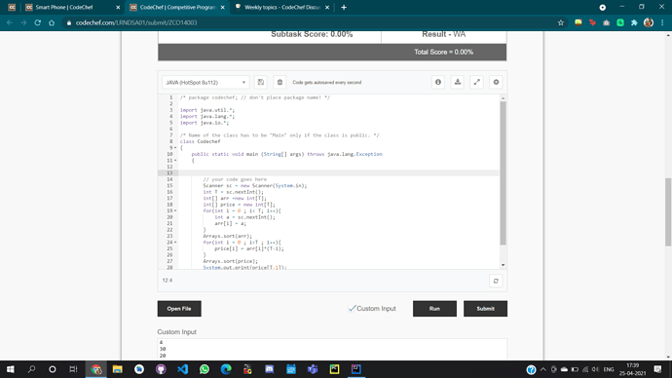Close the Weekly topics tab
The image size is (672, 378).
(x=327, y=7)
